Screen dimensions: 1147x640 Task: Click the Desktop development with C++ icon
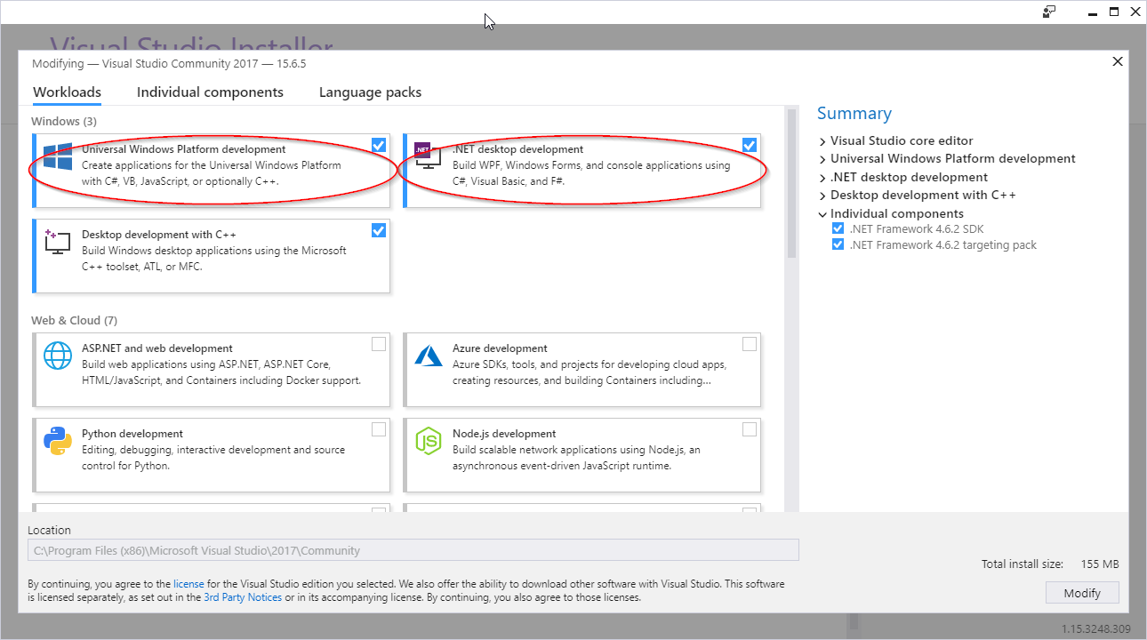tap(58, 242)
